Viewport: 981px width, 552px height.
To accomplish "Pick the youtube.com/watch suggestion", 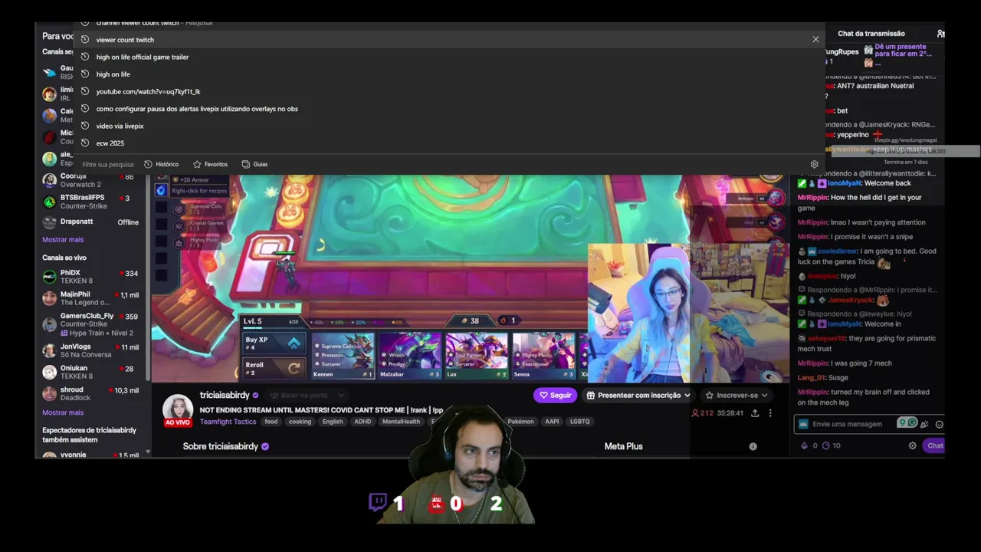I will 448,91.
